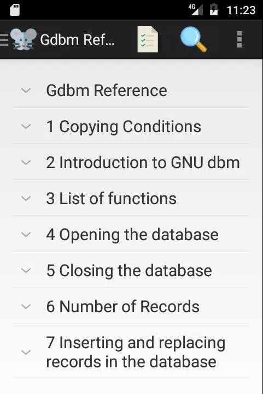Expand the Opening the database chevron
Image resolution: width=263 pixels, height=394 pixels.
[26, 235]
